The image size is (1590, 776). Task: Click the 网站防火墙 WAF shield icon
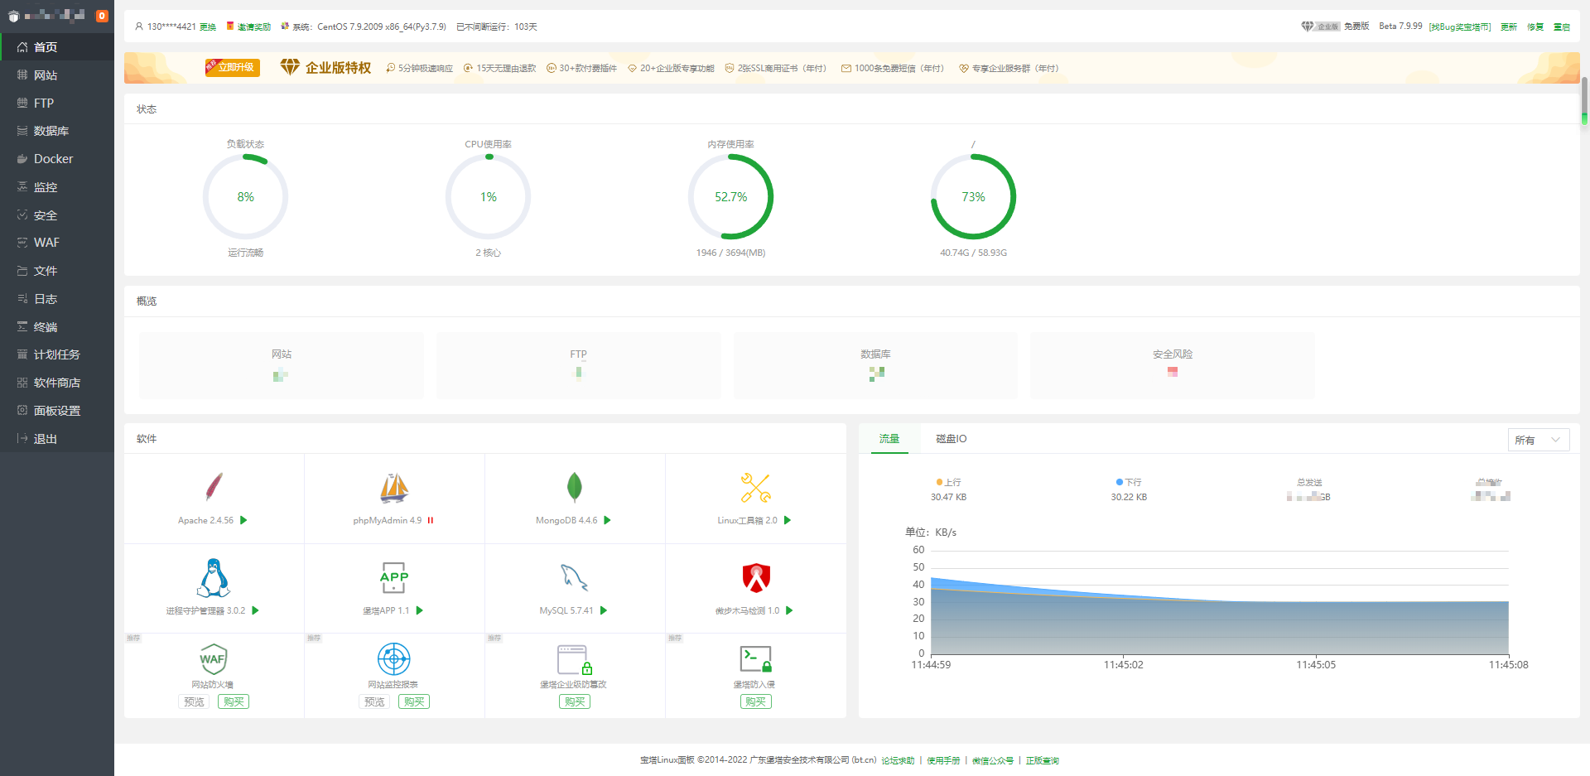click(213, 659)
